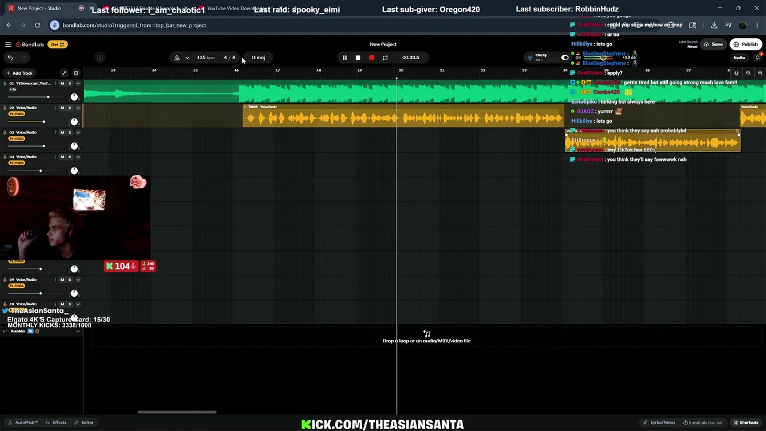Click the horizontal timeline scrollbar
The height and width of the screenshot is (431, 766).
click(177, 412)
